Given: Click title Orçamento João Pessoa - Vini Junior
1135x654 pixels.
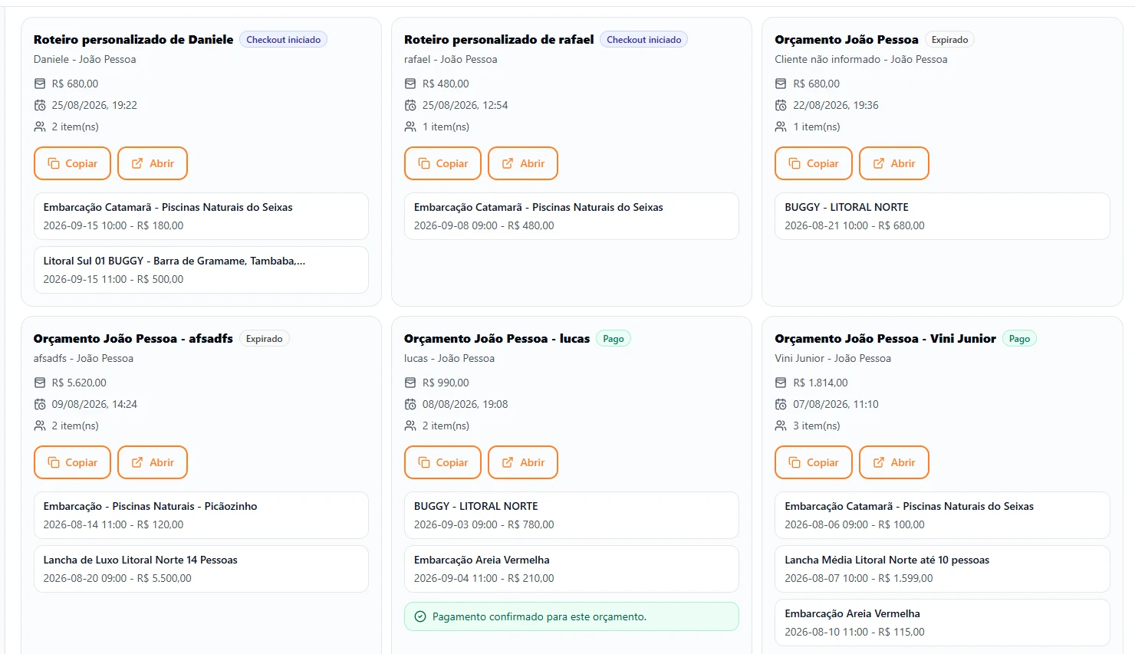Looking at the screenshot, I should point(885,338).
